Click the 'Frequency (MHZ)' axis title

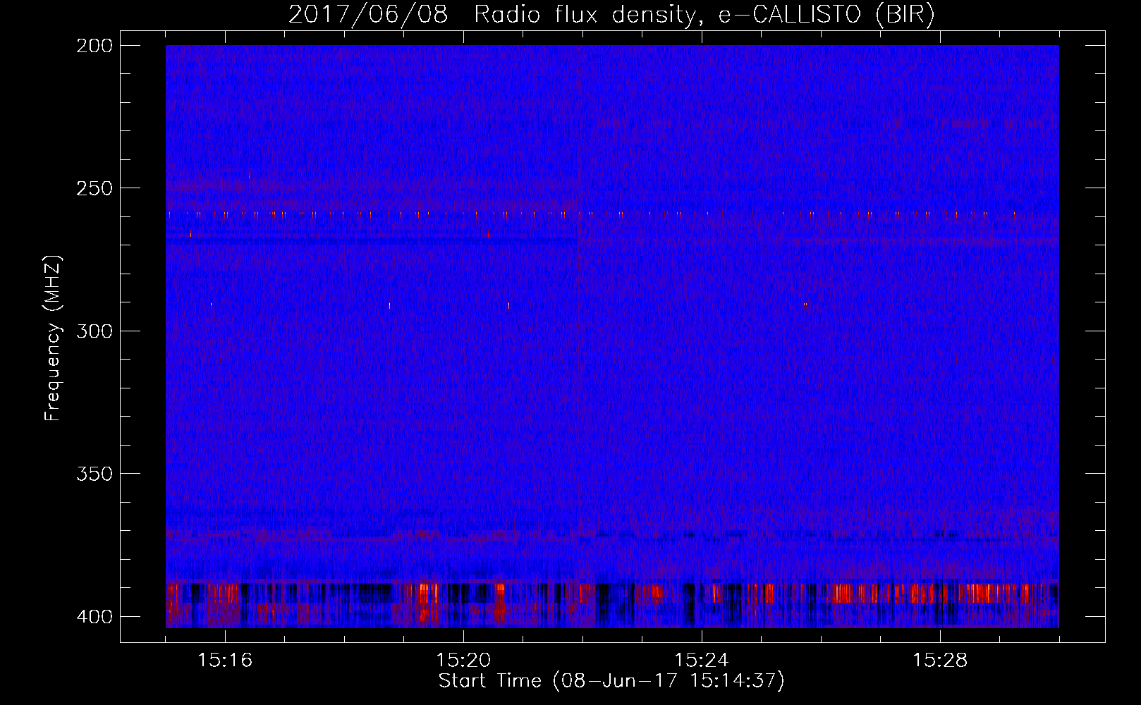tap(53, 338)
